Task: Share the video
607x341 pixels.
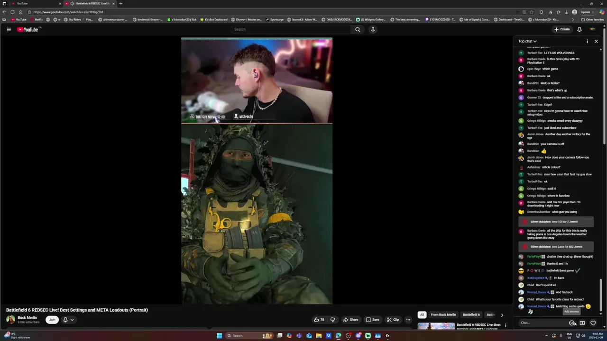Action: click(x=350, y=320)
